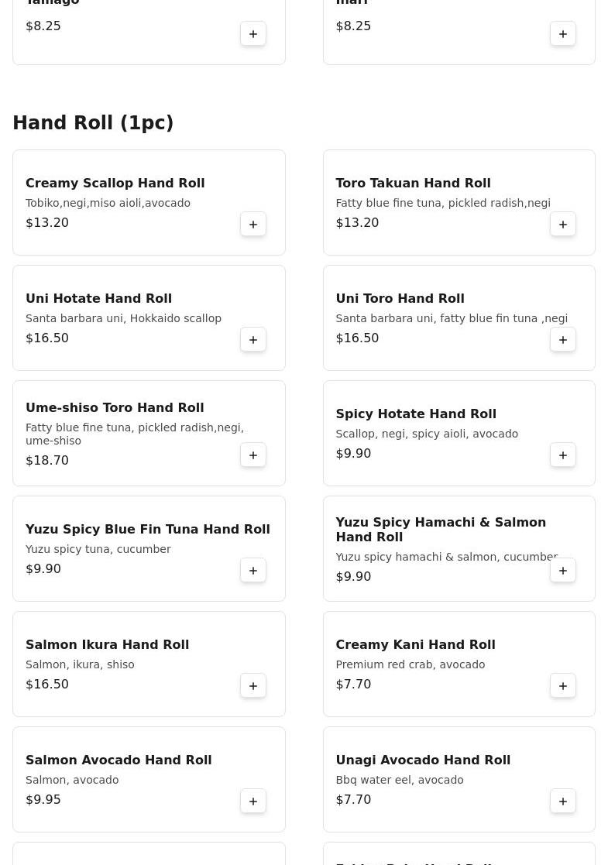
Task: Click plus button for Uni Hotate Hand Roll
Action: tap(253, 340)
